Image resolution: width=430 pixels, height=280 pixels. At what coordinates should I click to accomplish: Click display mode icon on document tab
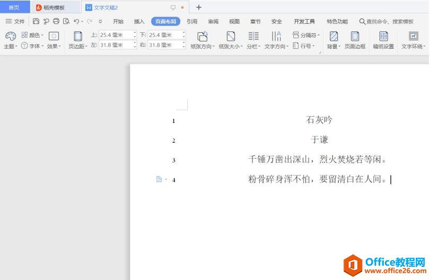[173, 7]
